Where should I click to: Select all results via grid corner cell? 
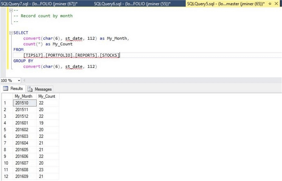point(6,96)
